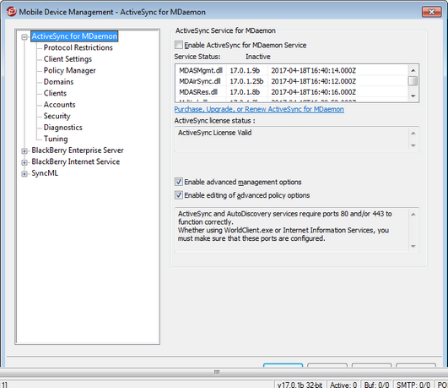Open Tuning page in tree
The image size is (448, 388).
56,139
